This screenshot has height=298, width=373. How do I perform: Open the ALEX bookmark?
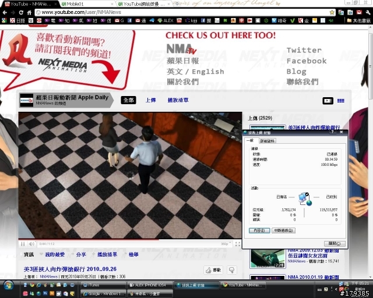pos(166,21)
